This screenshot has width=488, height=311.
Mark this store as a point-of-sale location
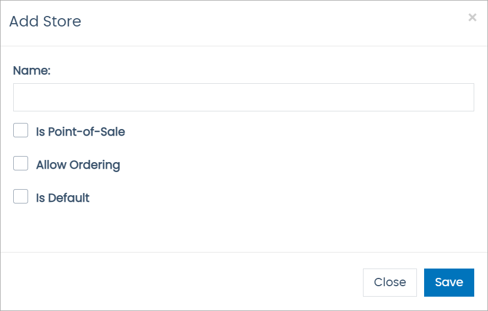click(21, 131)
